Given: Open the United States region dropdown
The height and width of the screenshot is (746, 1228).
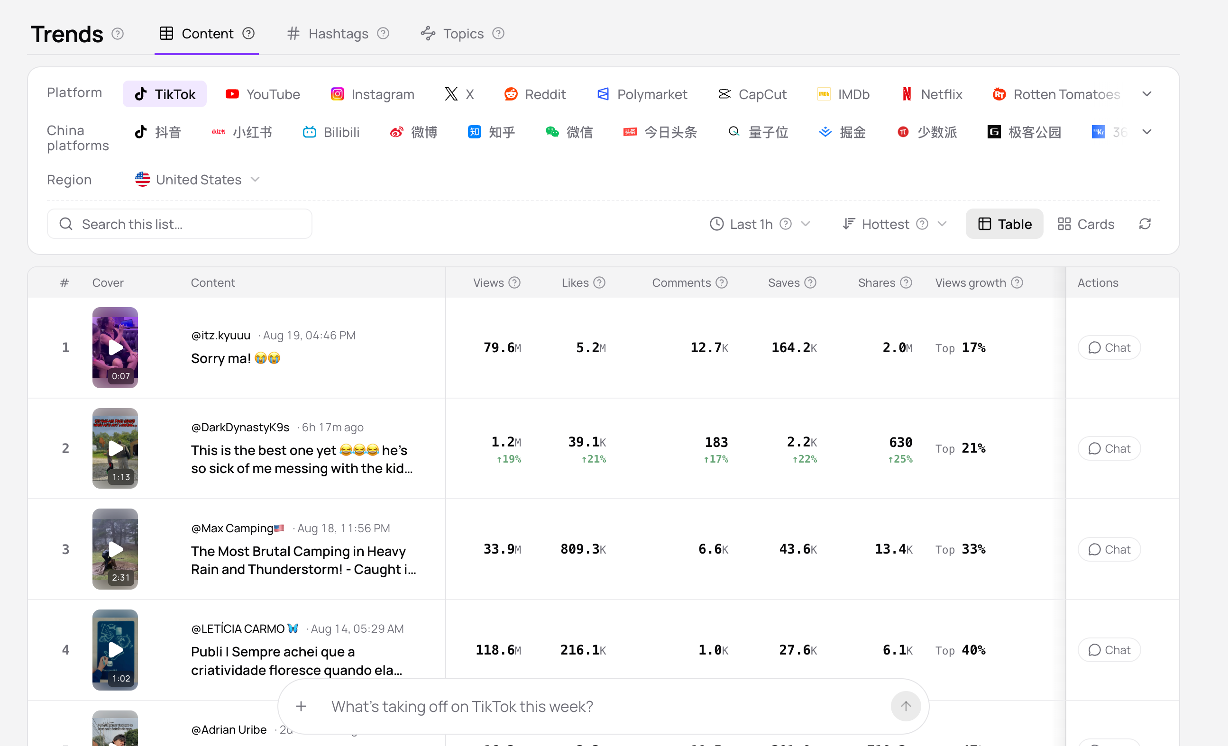Looking at the screenshot, I should 198,180.
